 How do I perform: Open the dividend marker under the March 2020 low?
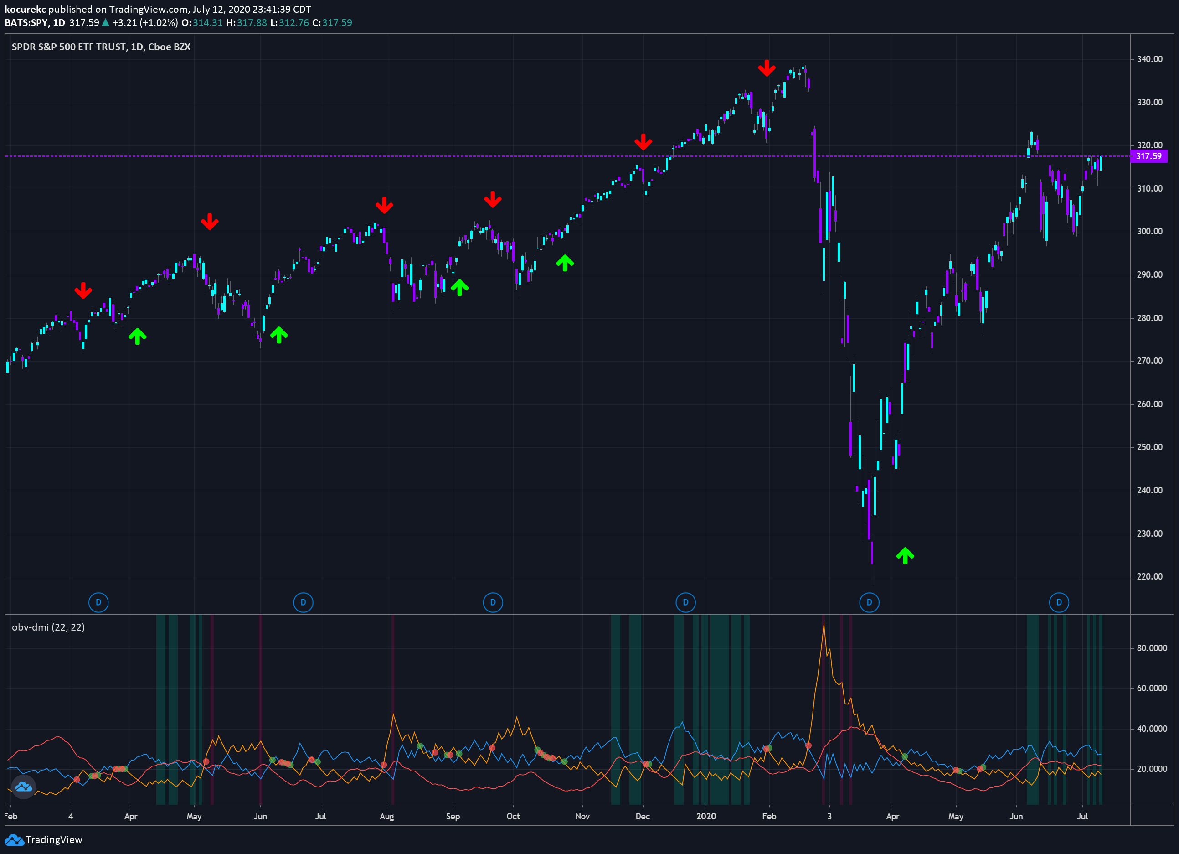[869, 602]
